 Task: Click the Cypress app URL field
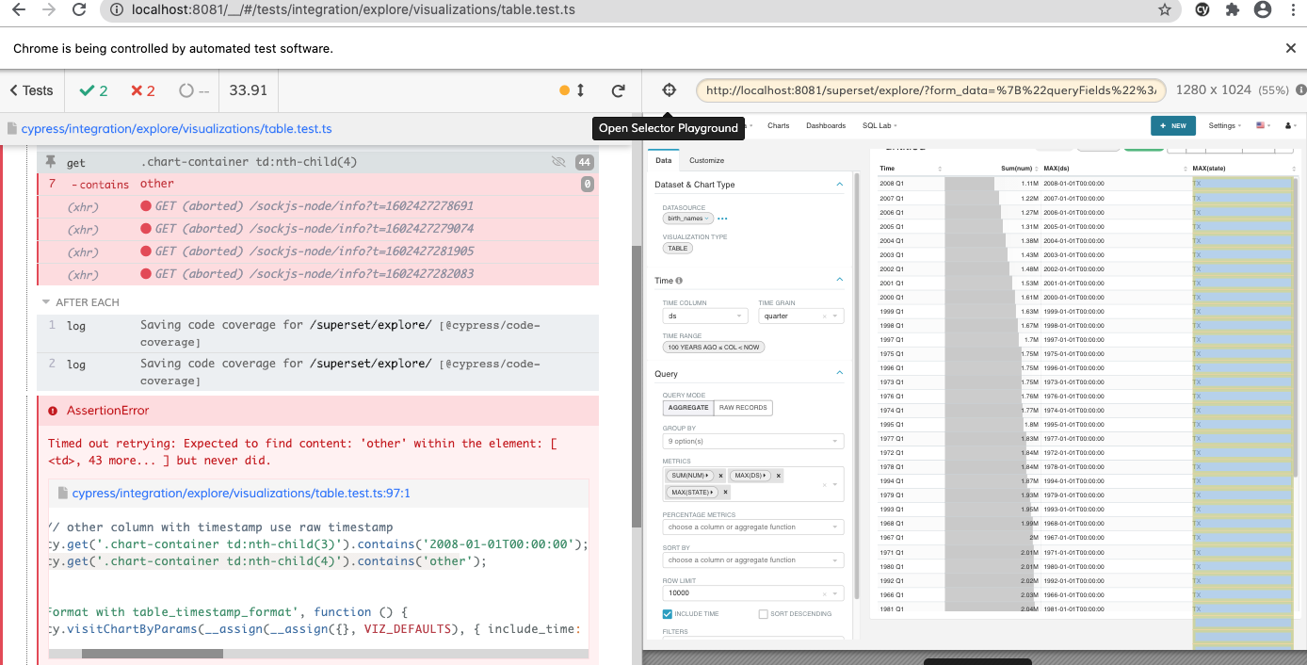click(931, 90)
